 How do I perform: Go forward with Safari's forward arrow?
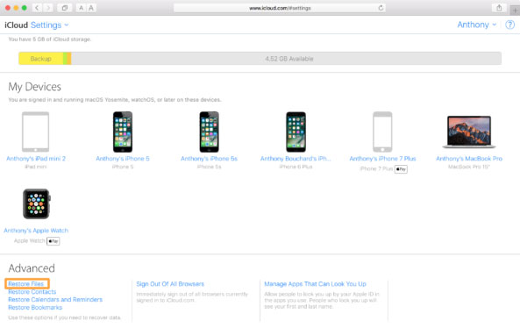(x=48, y=8)
